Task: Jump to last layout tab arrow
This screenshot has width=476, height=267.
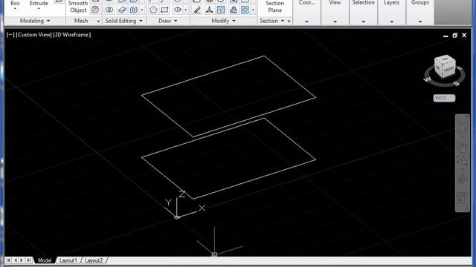Action: tap(29, 260)
